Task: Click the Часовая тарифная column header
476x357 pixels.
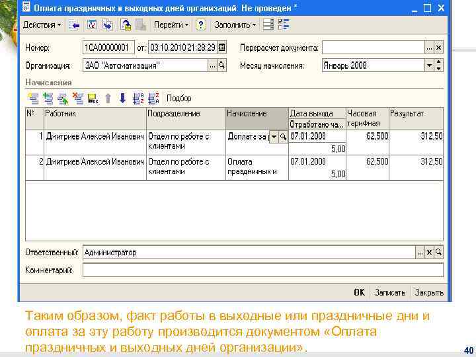Action: (x=368, y=118)
